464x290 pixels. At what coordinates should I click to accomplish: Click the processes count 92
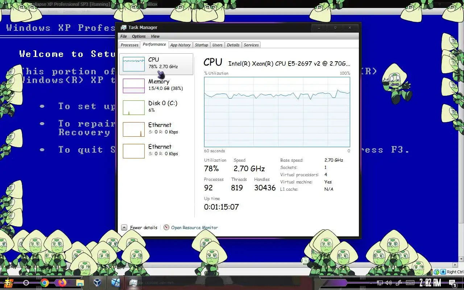pos(208,188)
